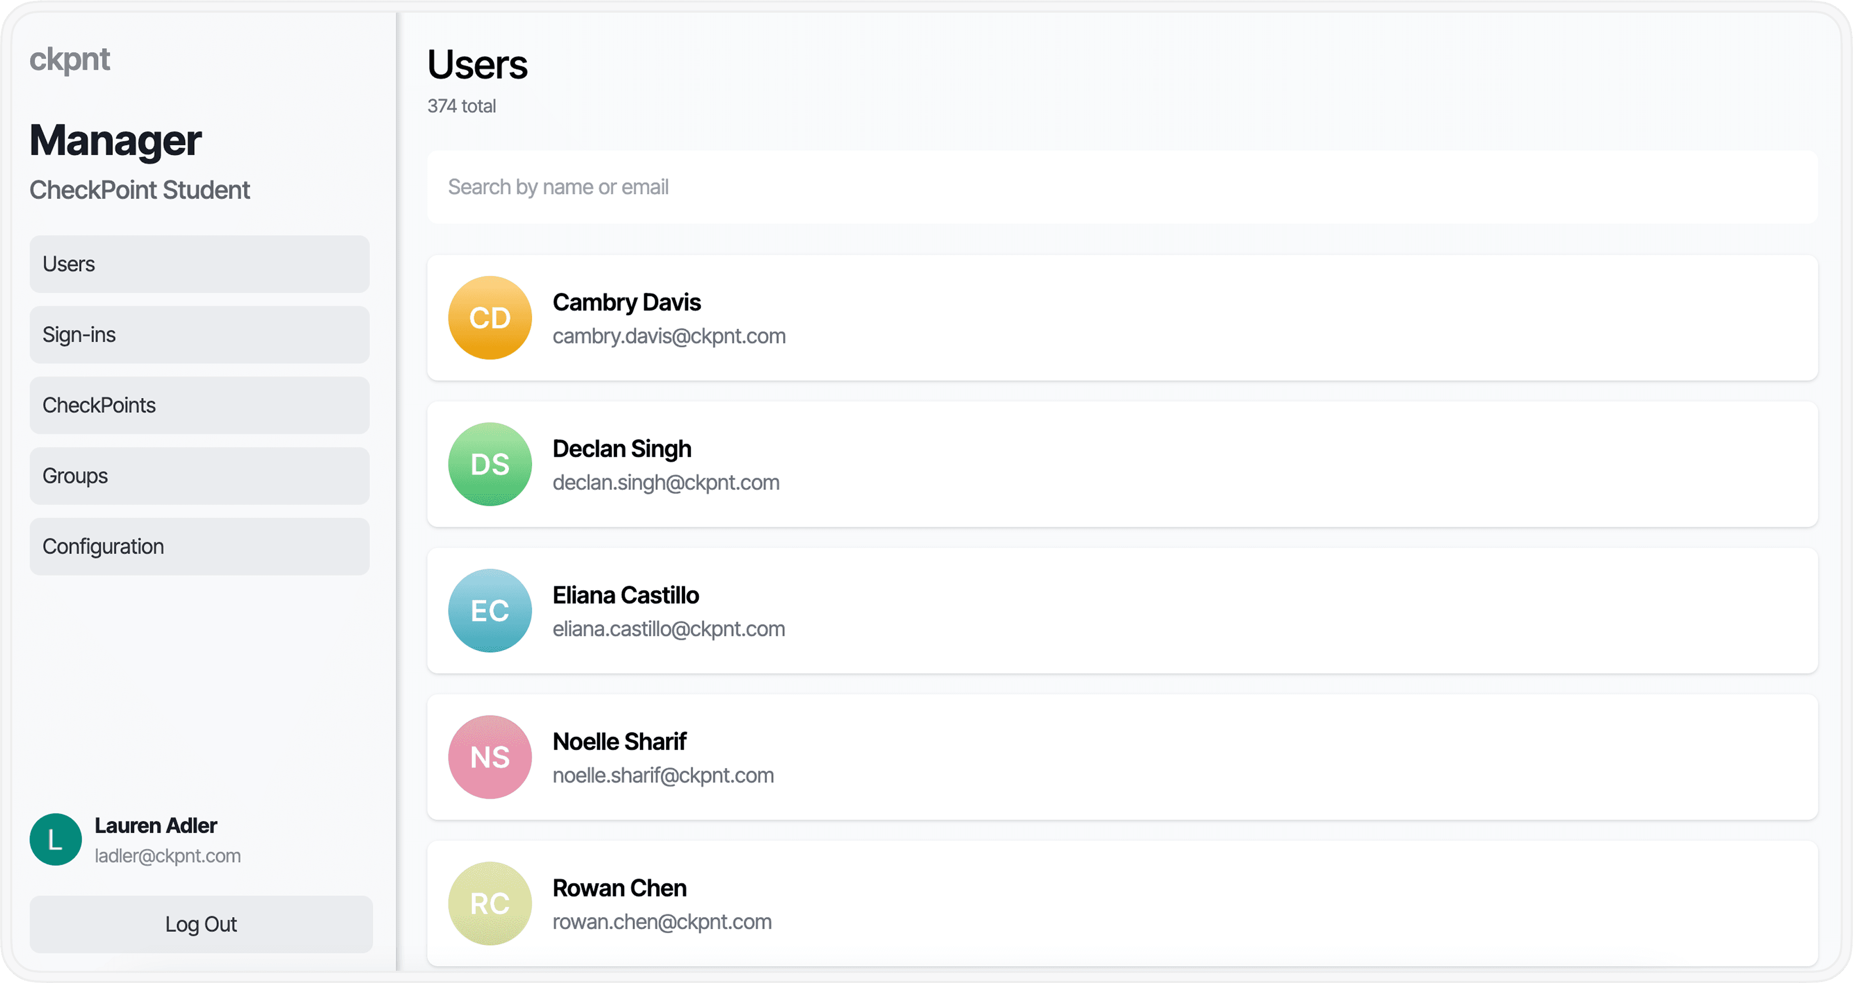Click the green DS avatar icon
Viewport: 1853px width, 983px height.
point(490,464)
